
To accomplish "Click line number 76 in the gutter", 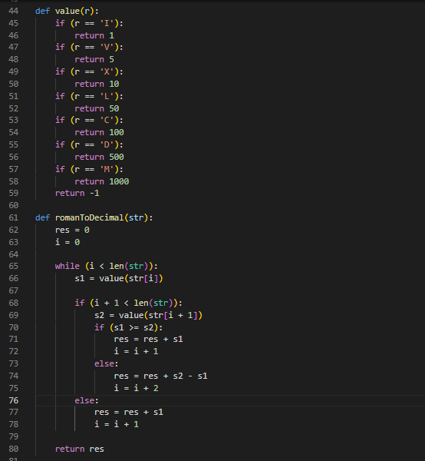I will pos(14,400).
